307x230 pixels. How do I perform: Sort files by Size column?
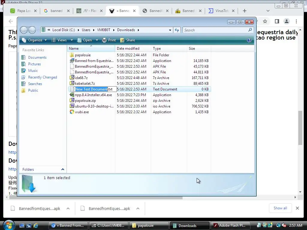tap(199, 49)
